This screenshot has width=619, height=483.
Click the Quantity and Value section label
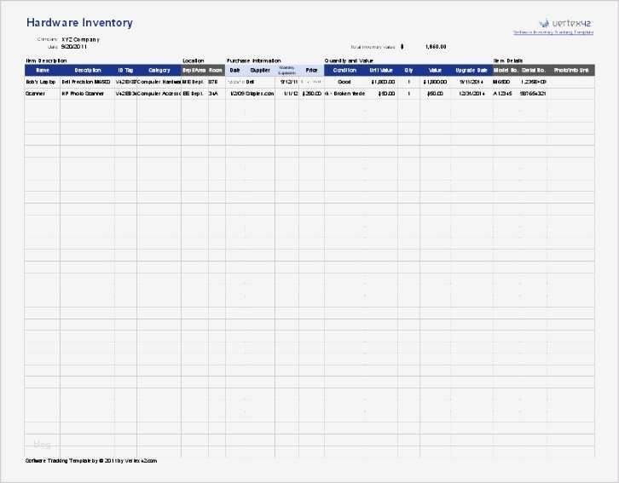(x=349, y=60)
